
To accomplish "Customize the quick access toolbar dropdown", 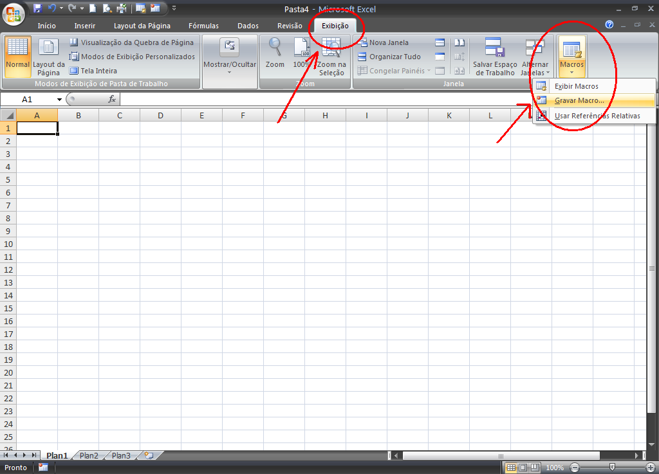I will coord(174,8).
